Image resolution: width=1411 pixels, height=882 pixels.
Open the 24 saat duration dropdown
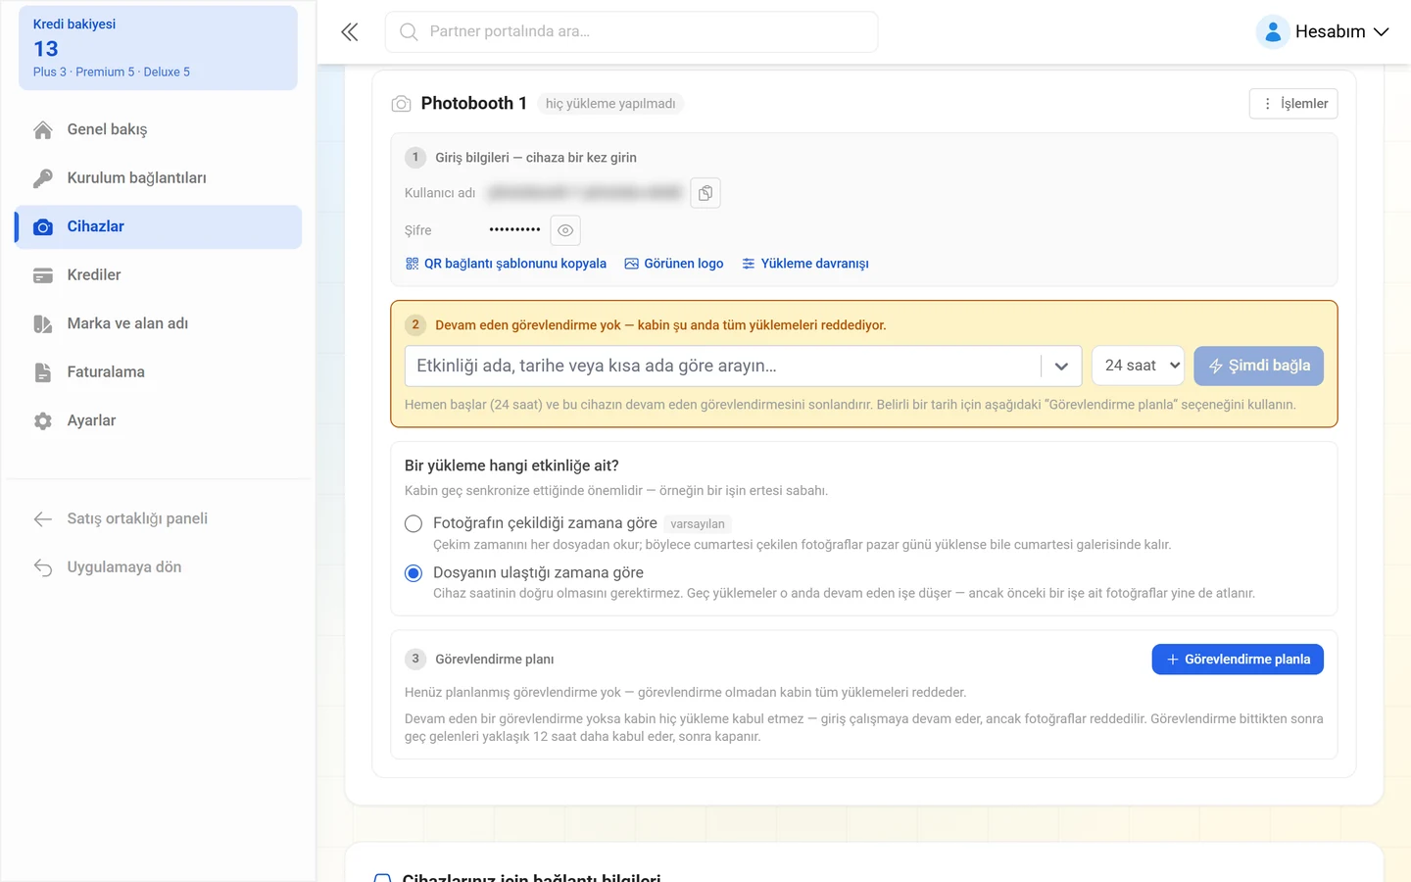click(1138, 366)
